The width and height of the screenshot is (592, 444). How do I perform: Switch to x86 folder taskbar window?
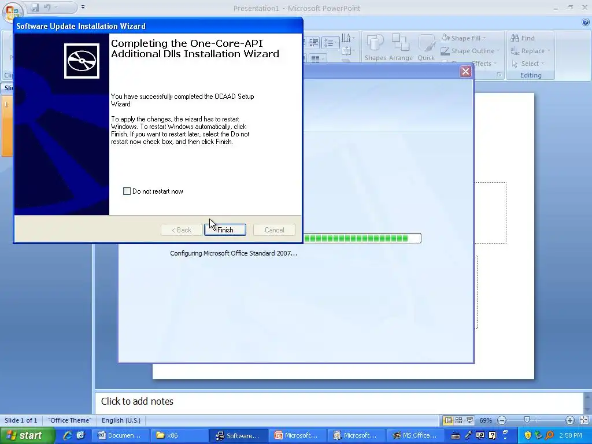(x=179, y=436)
